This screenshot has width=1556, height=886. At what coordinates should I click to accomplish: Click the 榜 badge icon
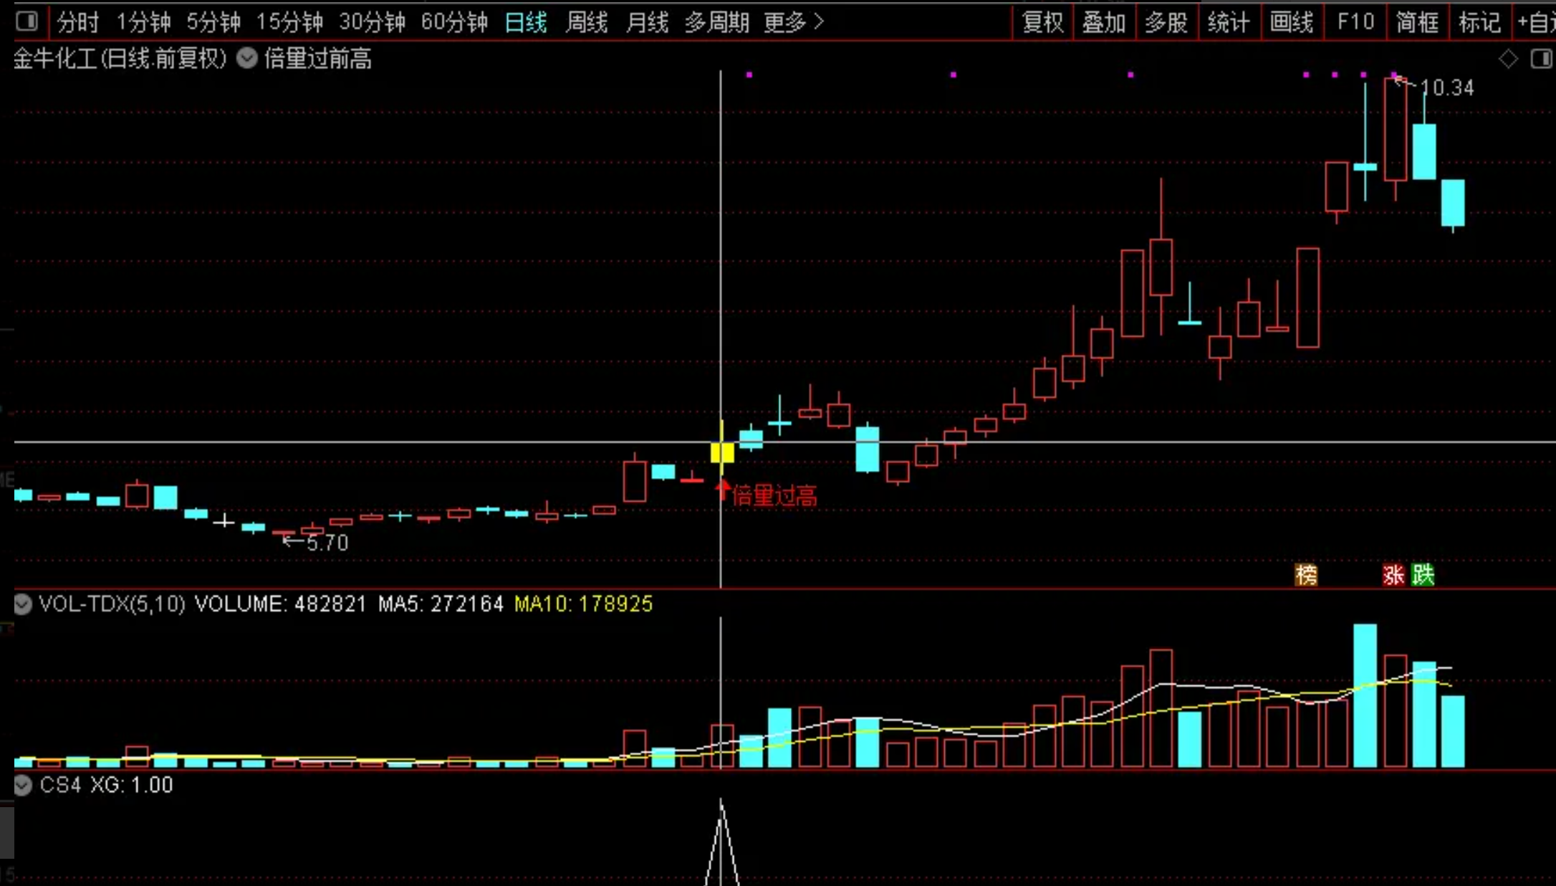pos(1306,575)
